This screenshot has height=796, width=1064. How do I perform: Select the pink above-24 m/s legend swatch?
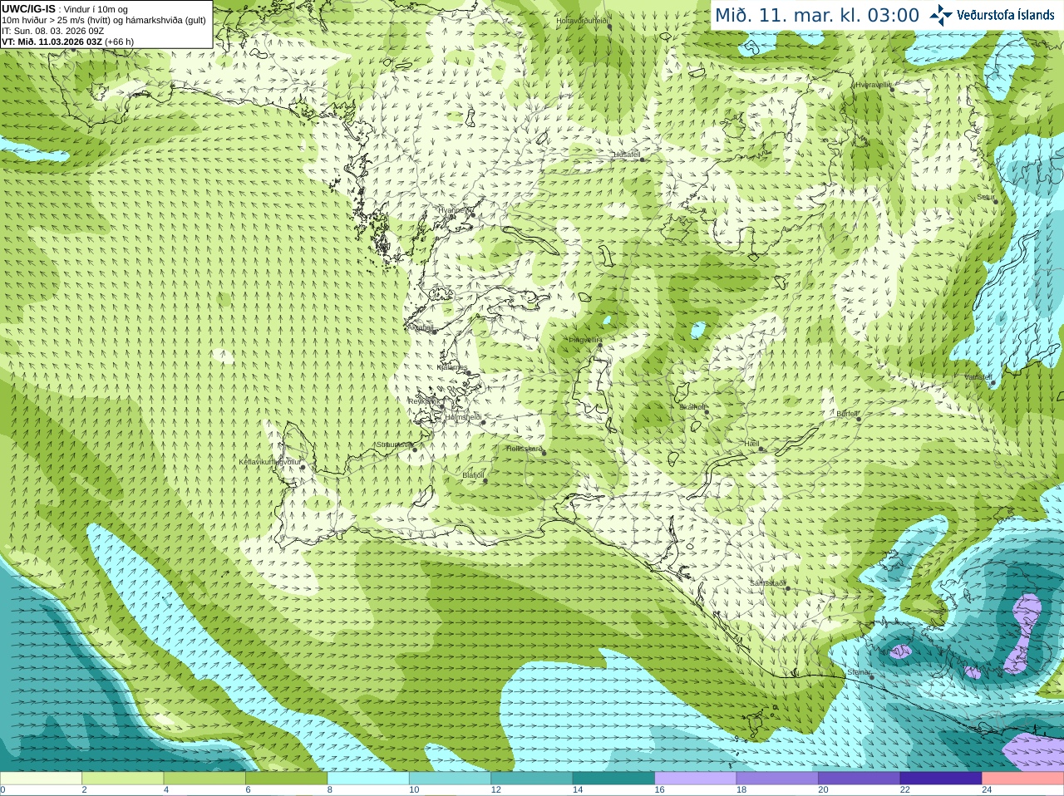point(1023,779)
